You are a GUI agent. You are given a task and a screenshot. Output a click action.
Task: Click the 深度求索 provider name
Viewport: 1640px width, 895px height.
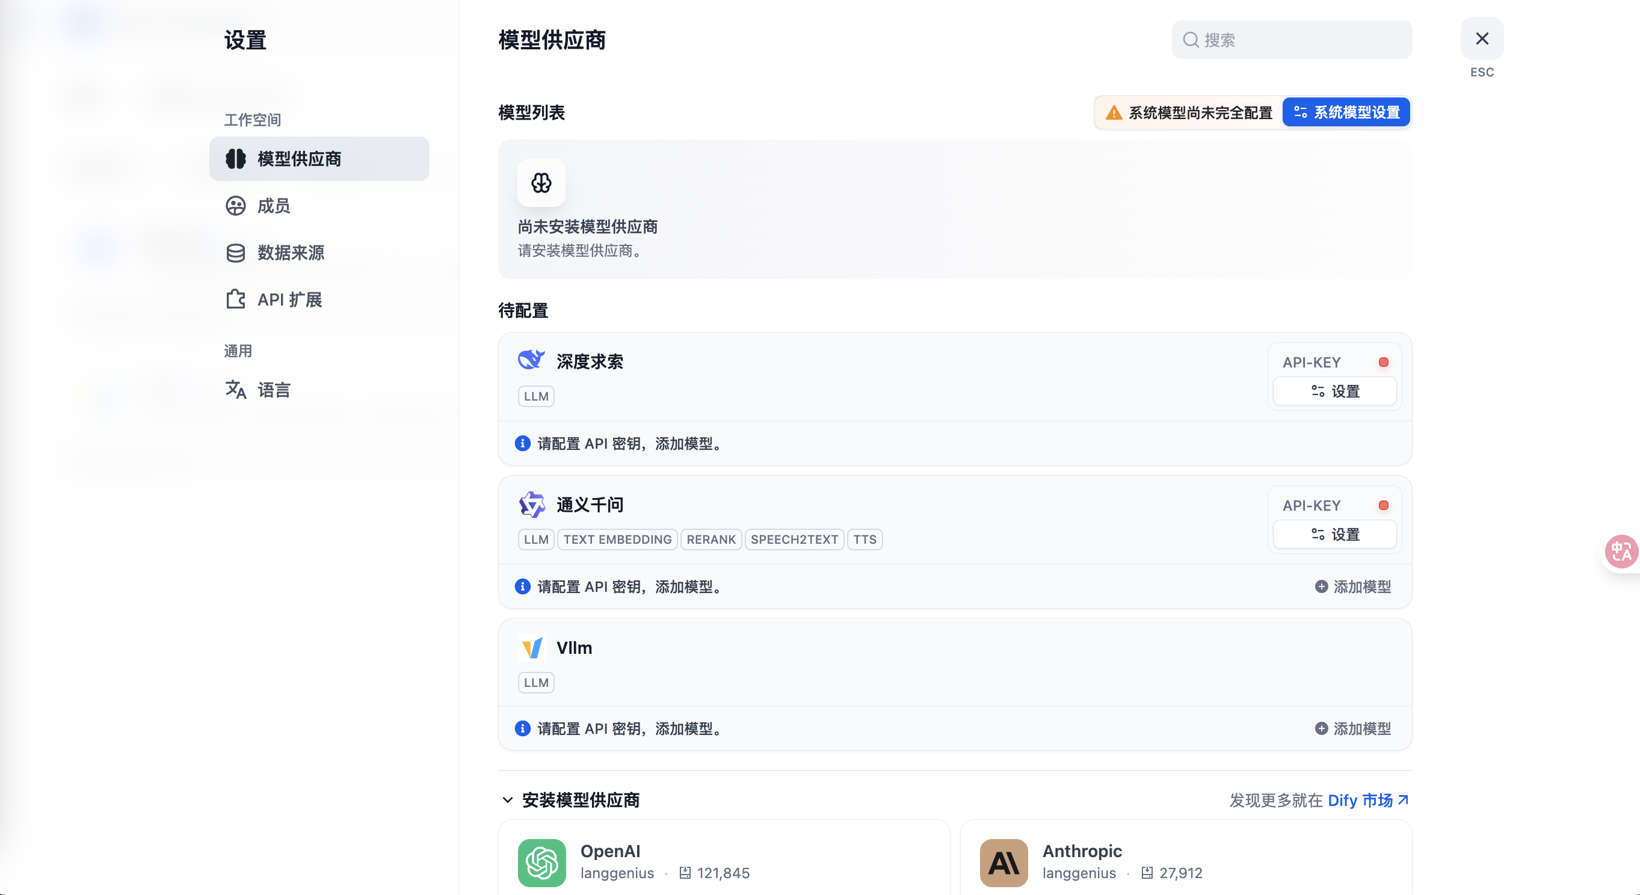click(590, 361)
